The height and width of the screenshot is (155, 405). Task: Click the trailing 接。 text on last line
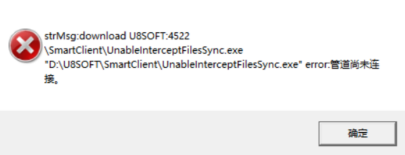[51, 80]
